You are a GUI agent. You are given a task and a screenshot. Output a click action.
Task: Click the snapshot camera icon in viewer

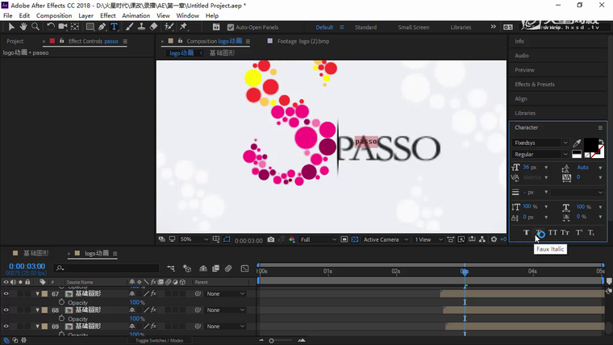click(x=271, y=239)
